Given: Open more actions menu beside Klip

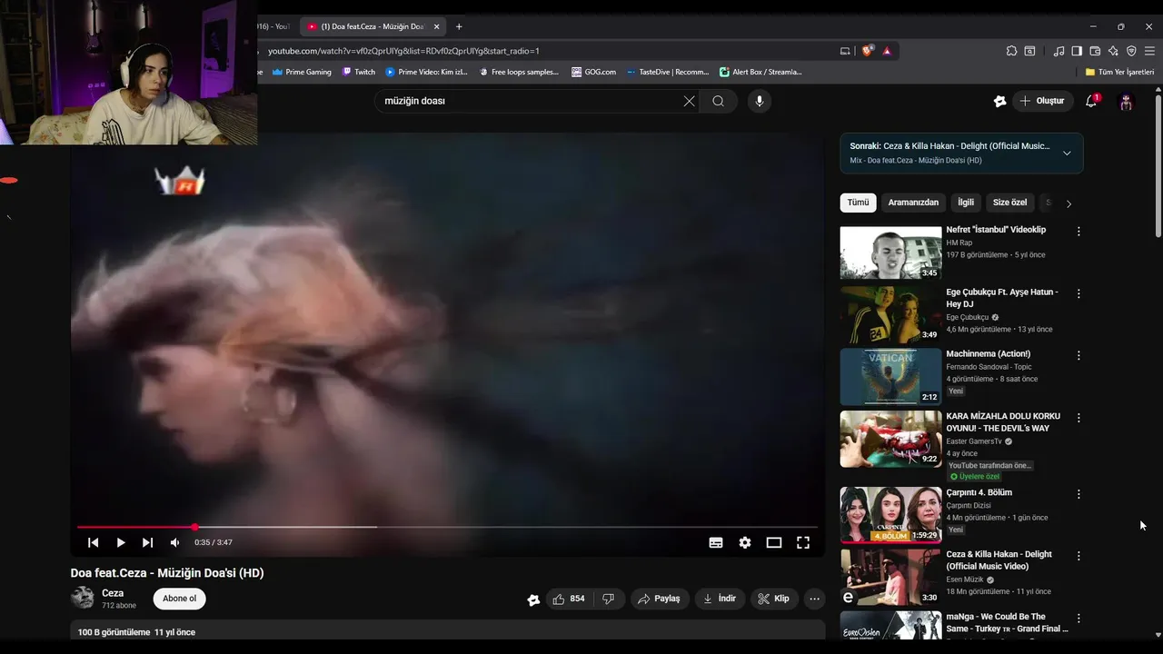Looking at the screenshot, I should point(814,599).
